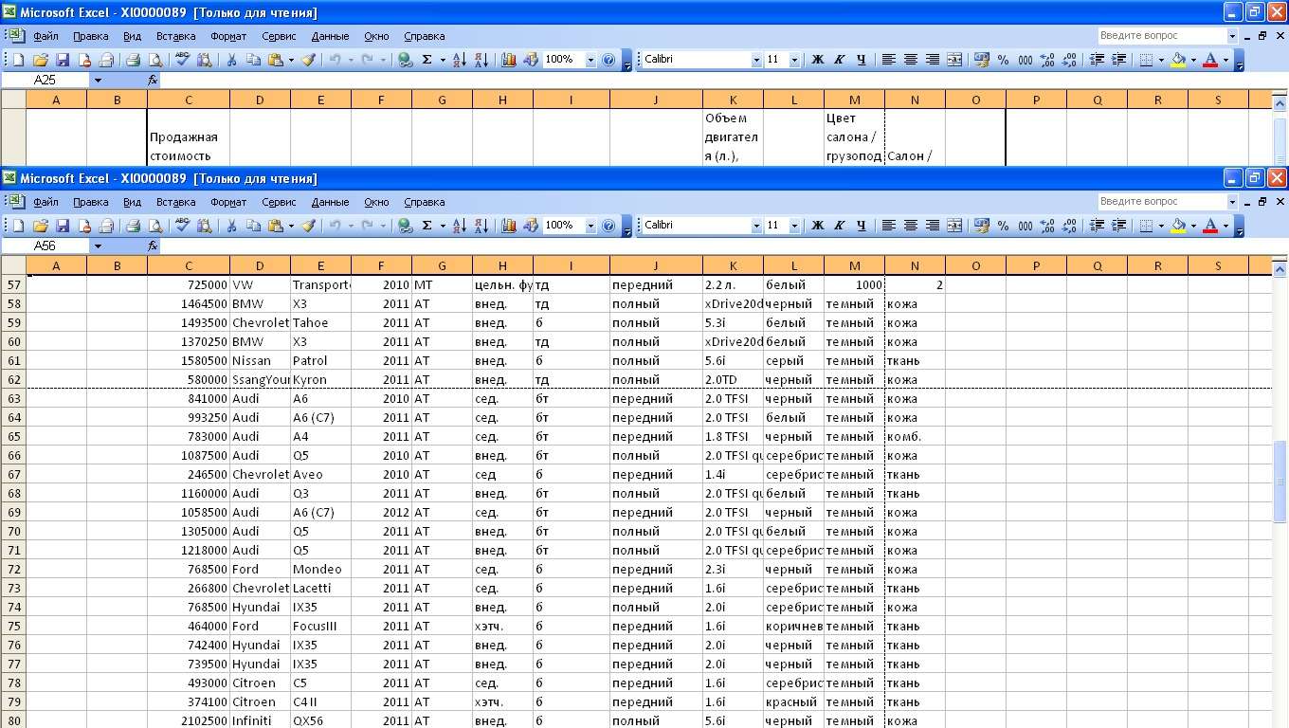The width and height of the screenshot is (1289, 728).
Task: Apply fill color bucket in front window
Action: point(1178,226)
